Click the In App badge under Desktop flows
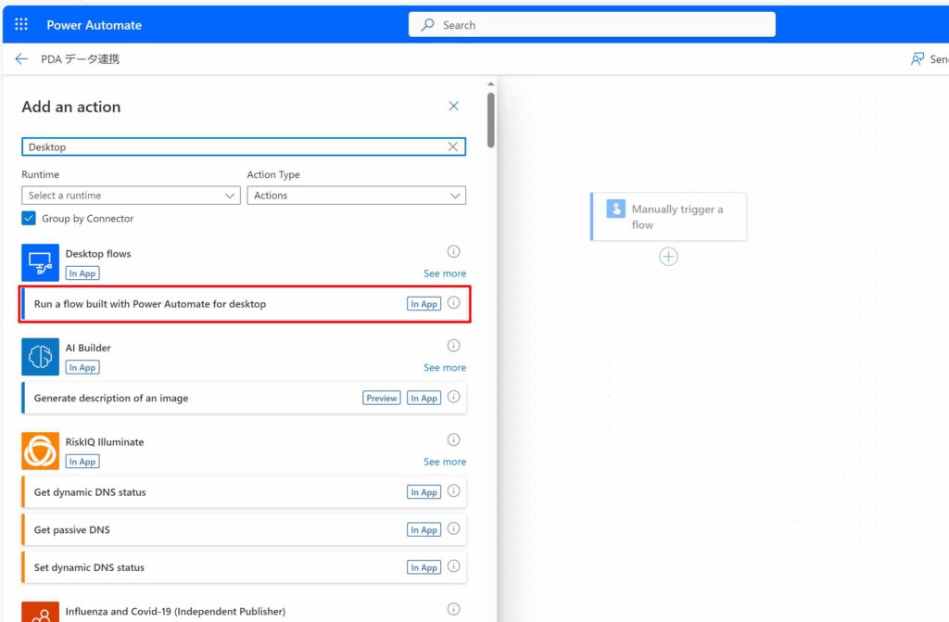Viewport: 949px width, 622px height. pyautogui.click(x=82, y=273)
